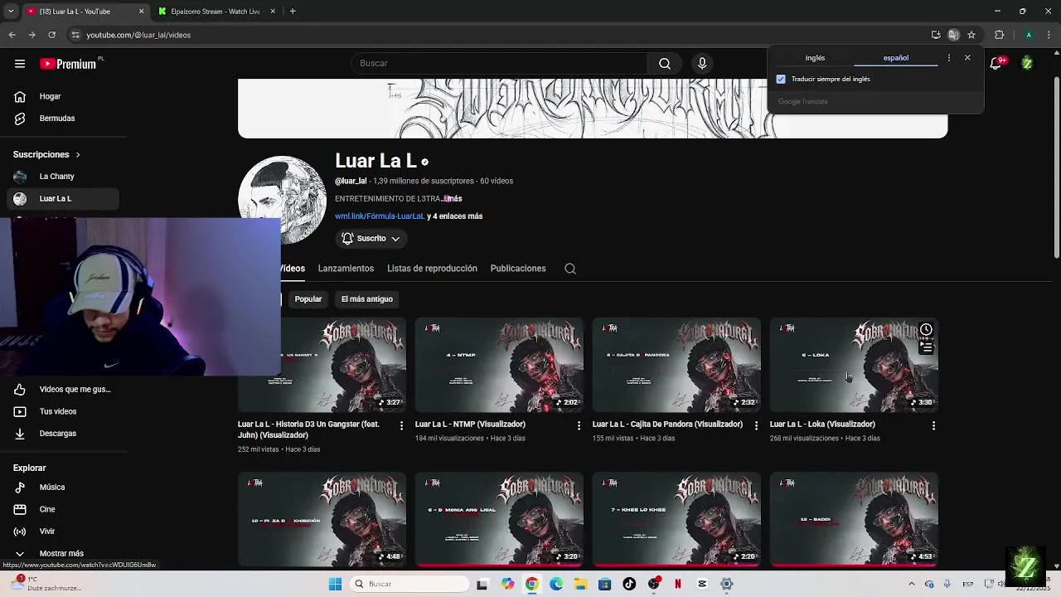The height and width of the screenshot is (597, 1061).
Task: Open translate popup more options
Action: click(x=949, y=58)
